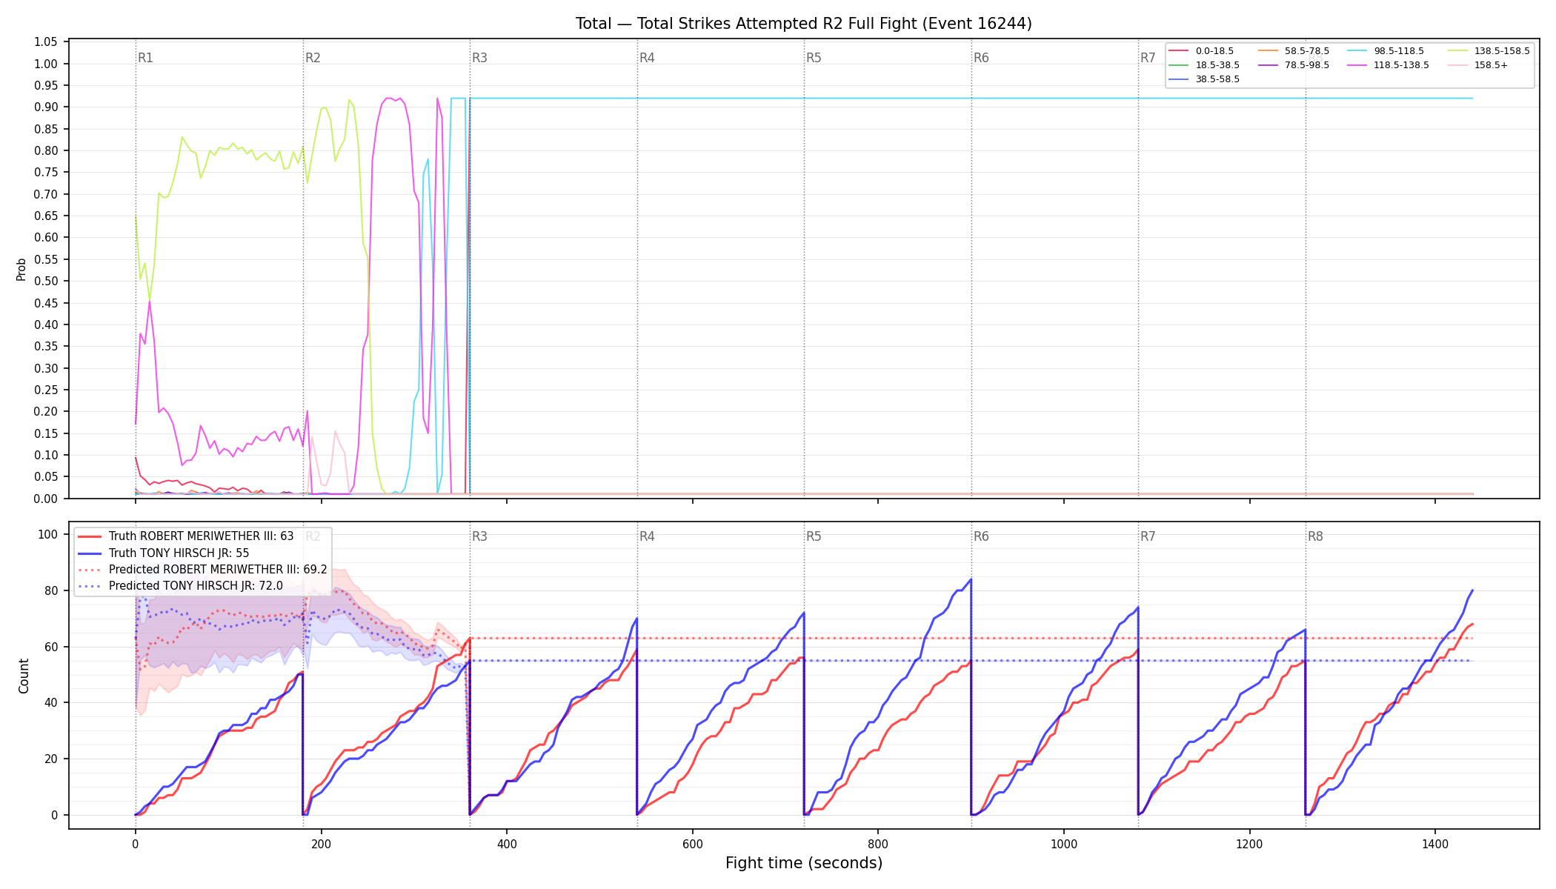Select the 98.5-118.5 legend entry
The width and height of the screenshot is (1556, 889).
[x=1385, y=51]
